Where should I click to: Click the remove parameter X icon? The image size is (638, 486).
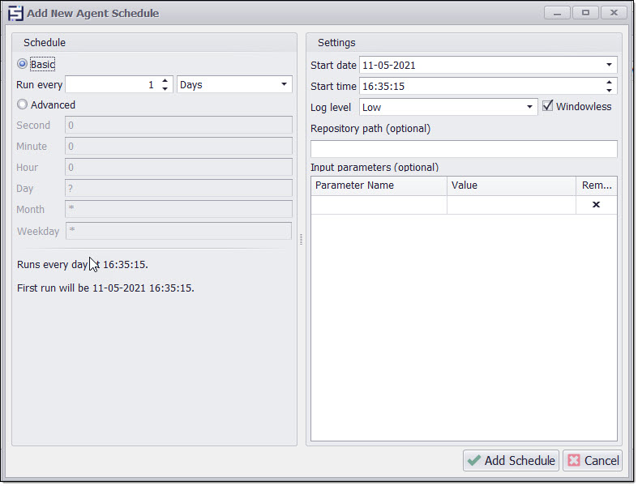(596, 205)
